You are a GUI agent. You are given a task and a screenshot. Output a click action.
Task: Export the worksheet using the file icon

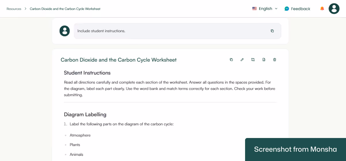coord(264,60)
